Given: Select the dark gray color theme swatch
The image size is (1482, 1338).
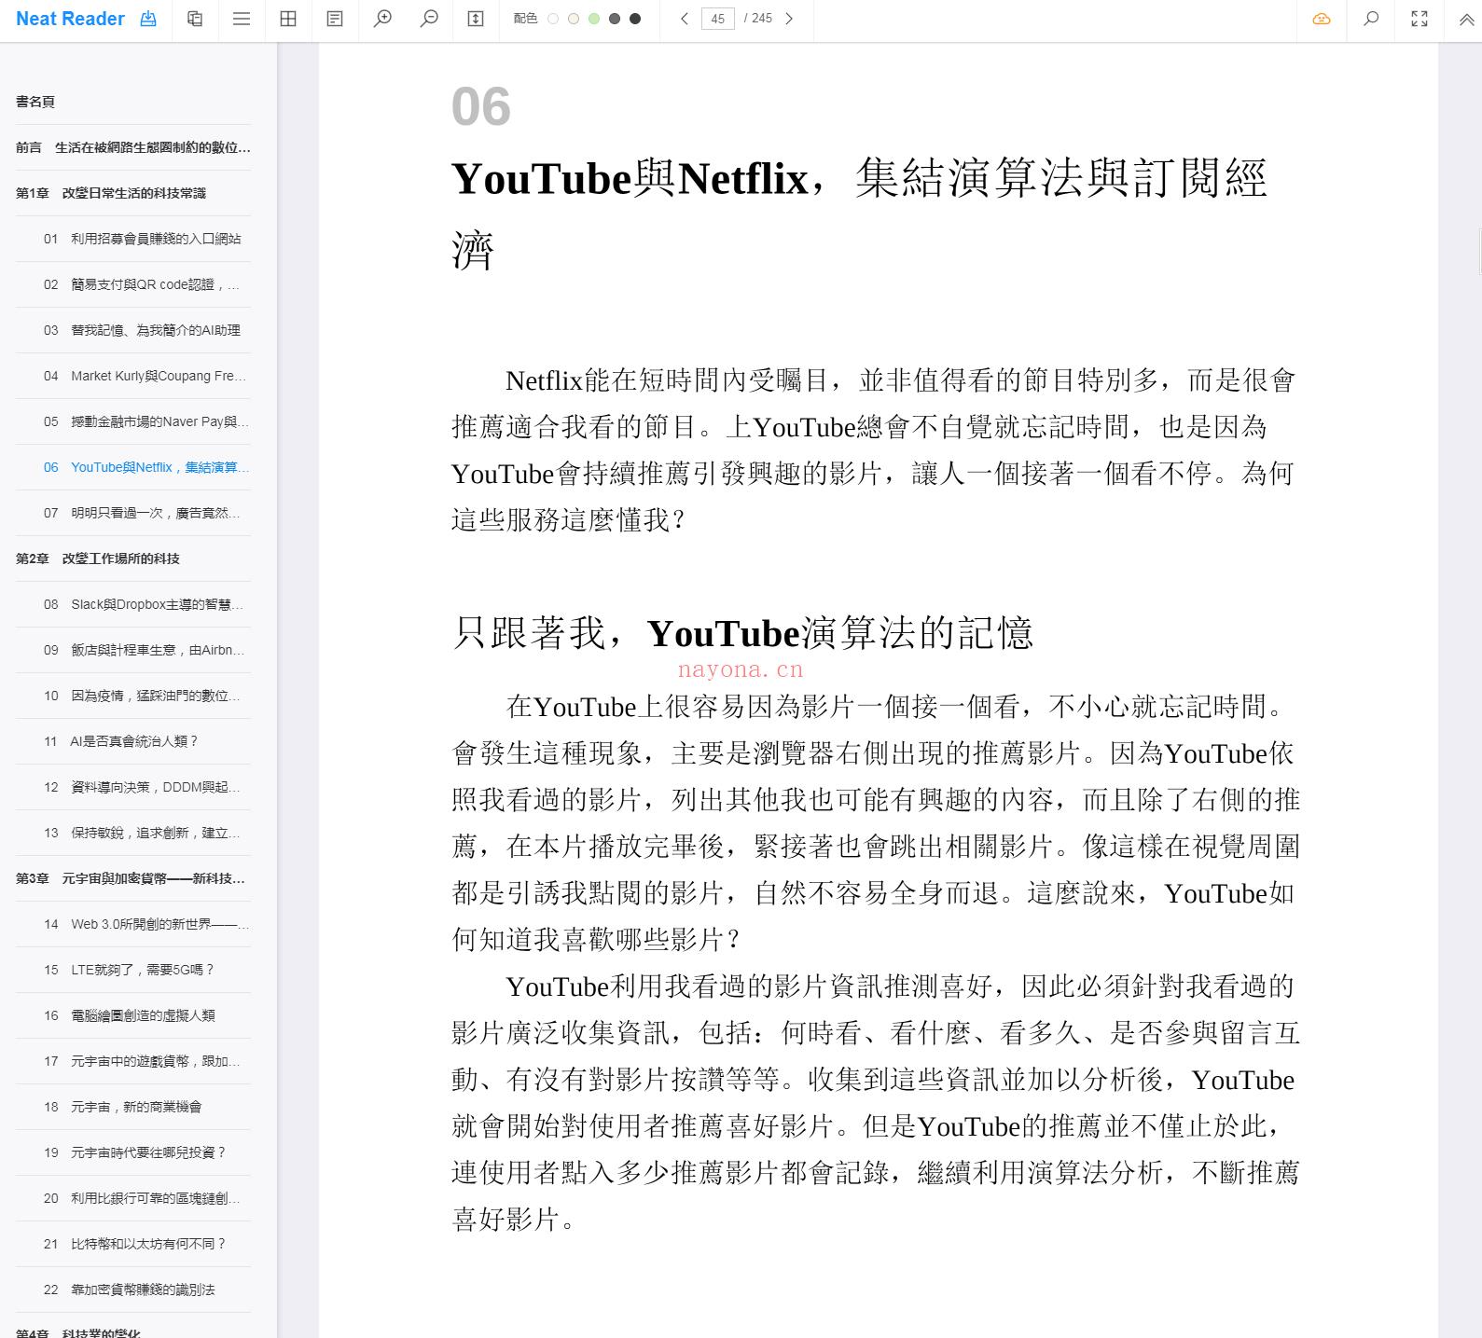Looking at the screenshot, I should pyautogui.click(x=615, y=19).
